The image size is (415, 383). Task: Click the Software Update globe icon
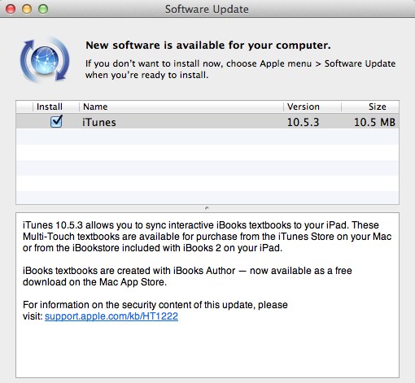(x=45, y=60)
